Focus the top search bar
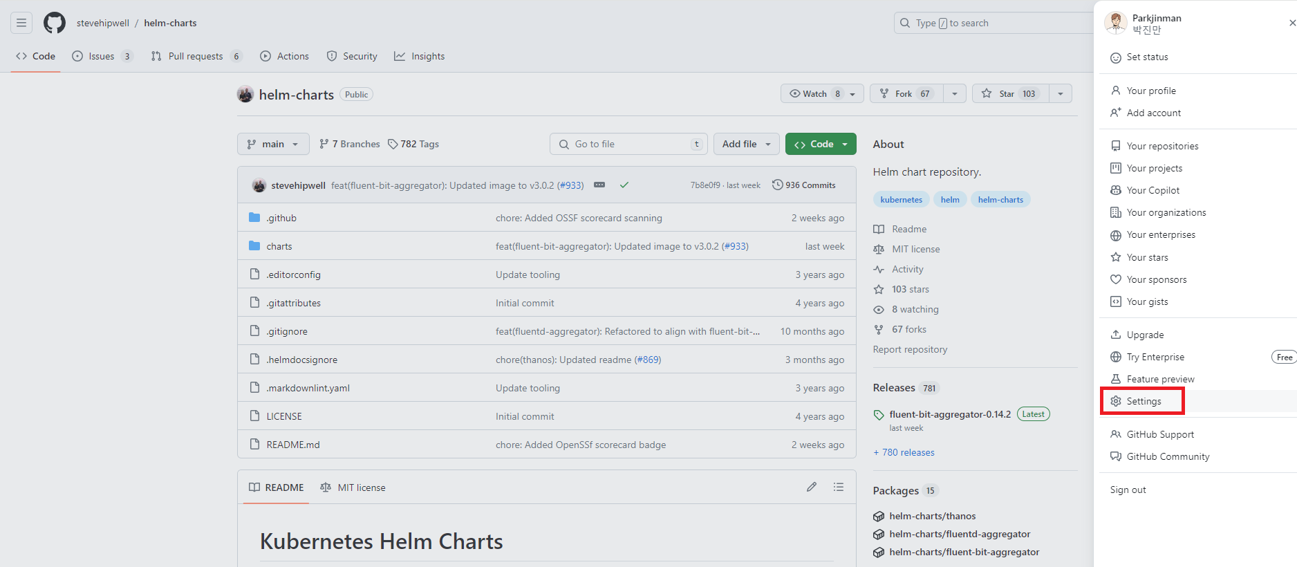 (x=993, y=23)
